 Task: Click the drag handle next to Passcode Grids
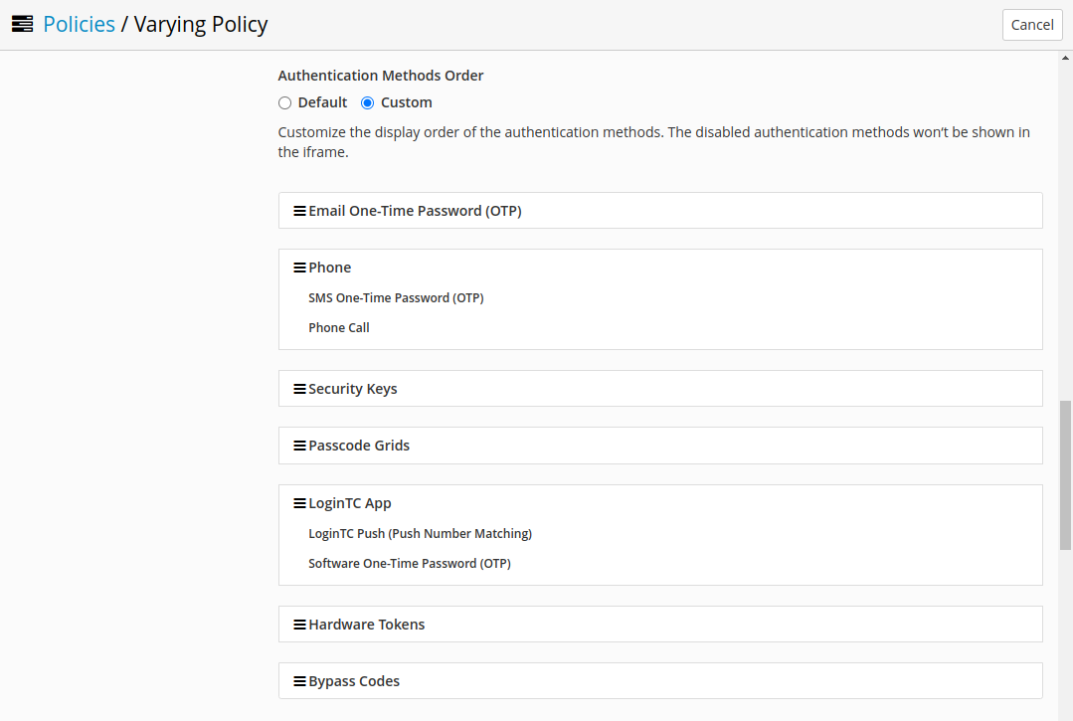point(297,445)
